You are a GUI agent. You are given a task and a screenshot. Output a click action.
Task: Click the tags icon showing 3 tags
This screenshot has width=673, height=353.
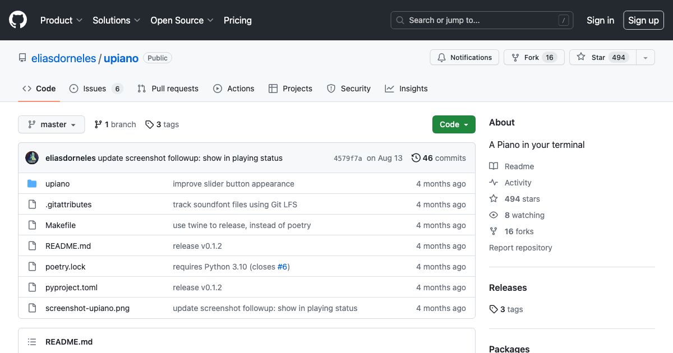pos(149,124)
